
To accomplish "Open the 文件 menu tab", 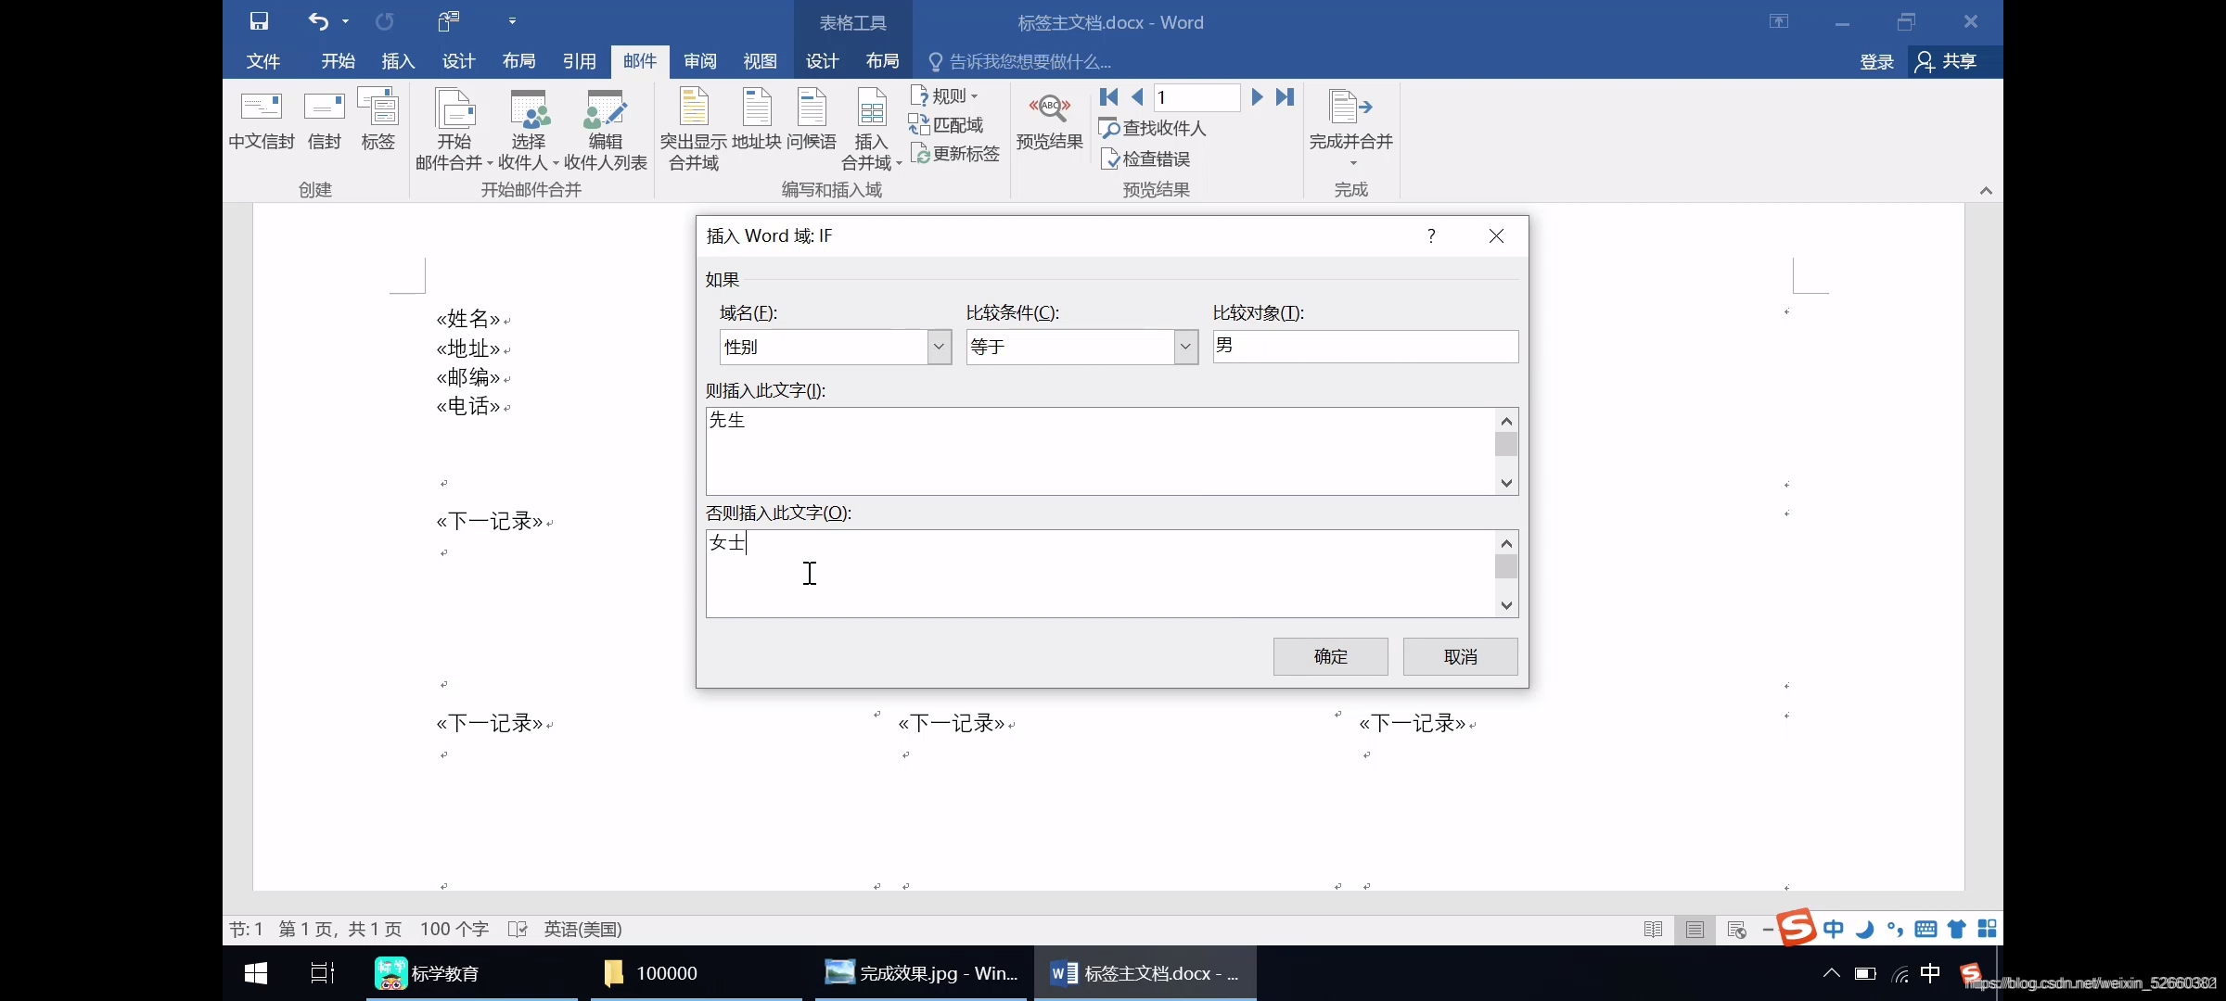I will 263,61.
